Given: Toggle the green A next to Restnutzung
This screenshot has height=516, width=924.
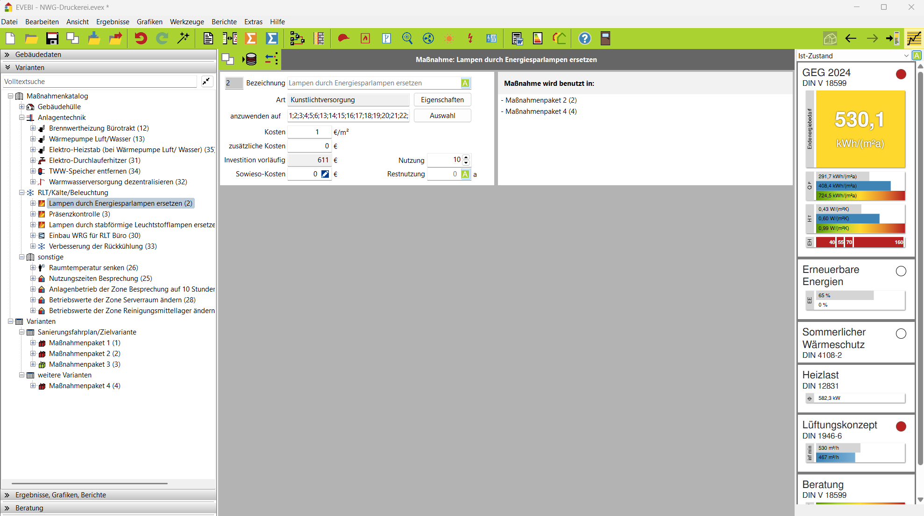Looking at the screenshot, I should coord(465,174).
